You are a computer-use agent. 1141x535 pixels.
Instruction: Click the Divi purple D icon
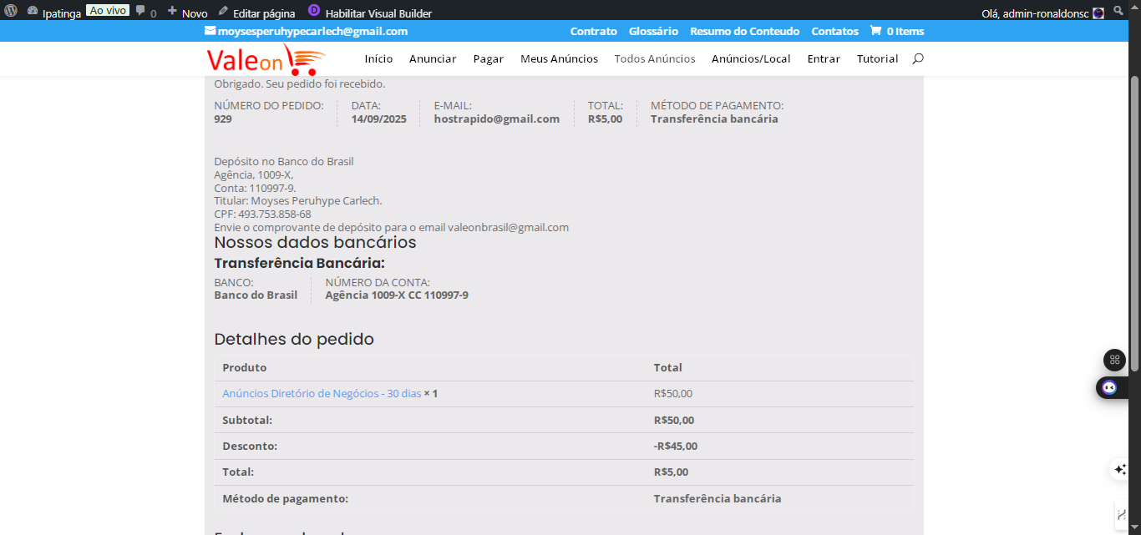coord(314,11)
